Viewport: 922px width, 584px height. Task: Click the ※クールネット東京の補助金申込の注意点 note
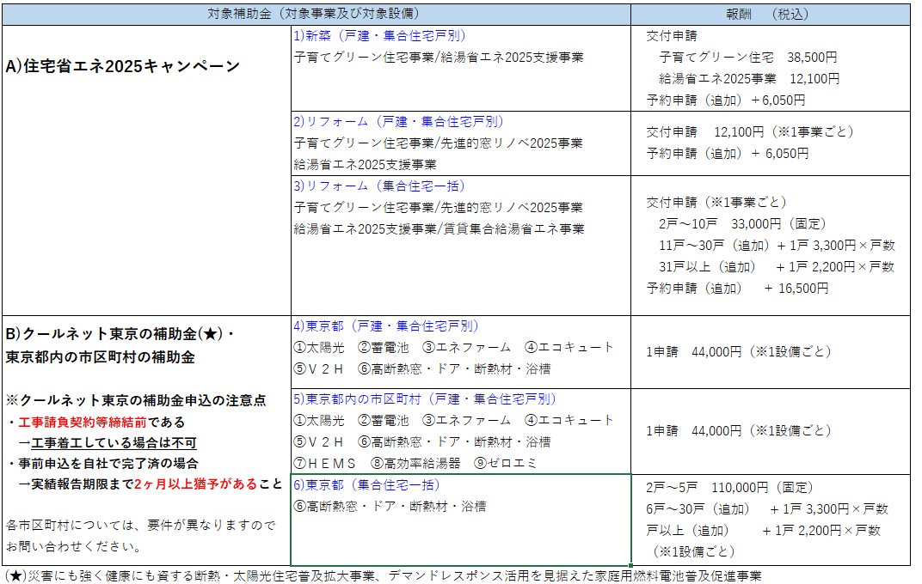click(x=136, y=401)
